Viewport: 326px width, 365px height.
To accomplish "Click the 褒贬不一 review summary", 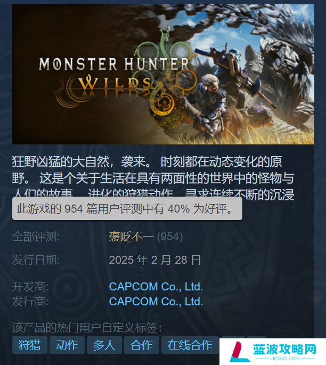I will [131, 237].
